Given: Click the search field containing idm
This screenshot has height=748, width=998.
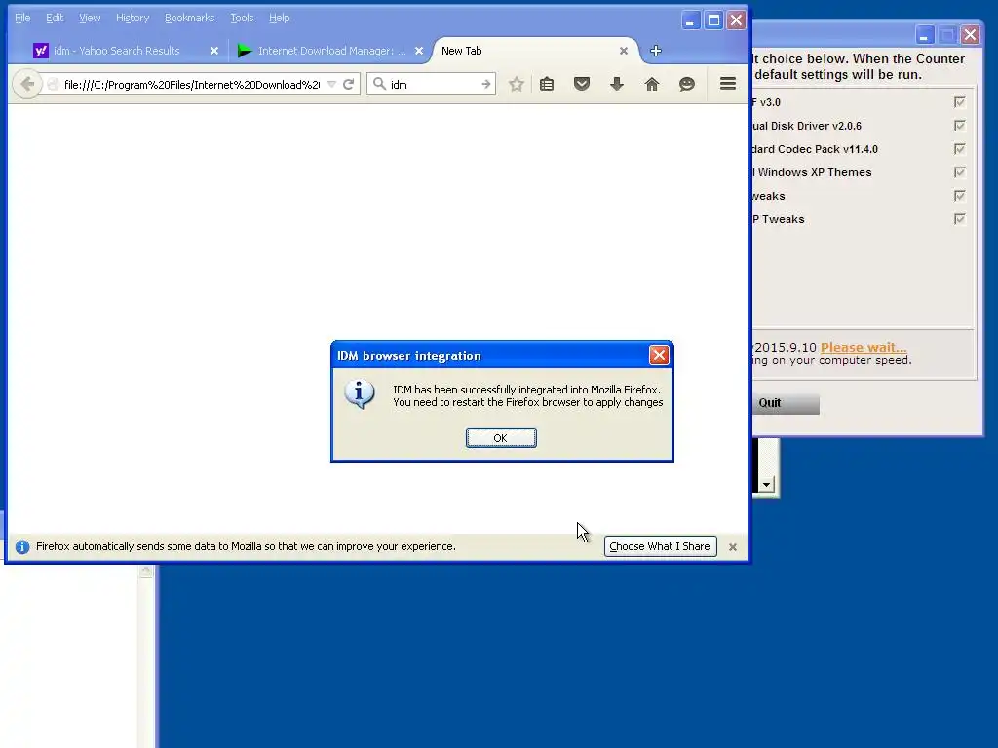Looking at the screenshot, I should (433, 84).
